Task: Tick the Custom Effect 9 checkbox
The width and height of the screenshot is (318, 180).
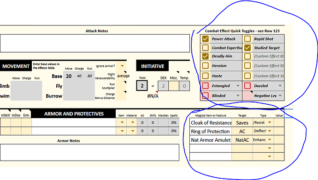Action: coord(247,66)
